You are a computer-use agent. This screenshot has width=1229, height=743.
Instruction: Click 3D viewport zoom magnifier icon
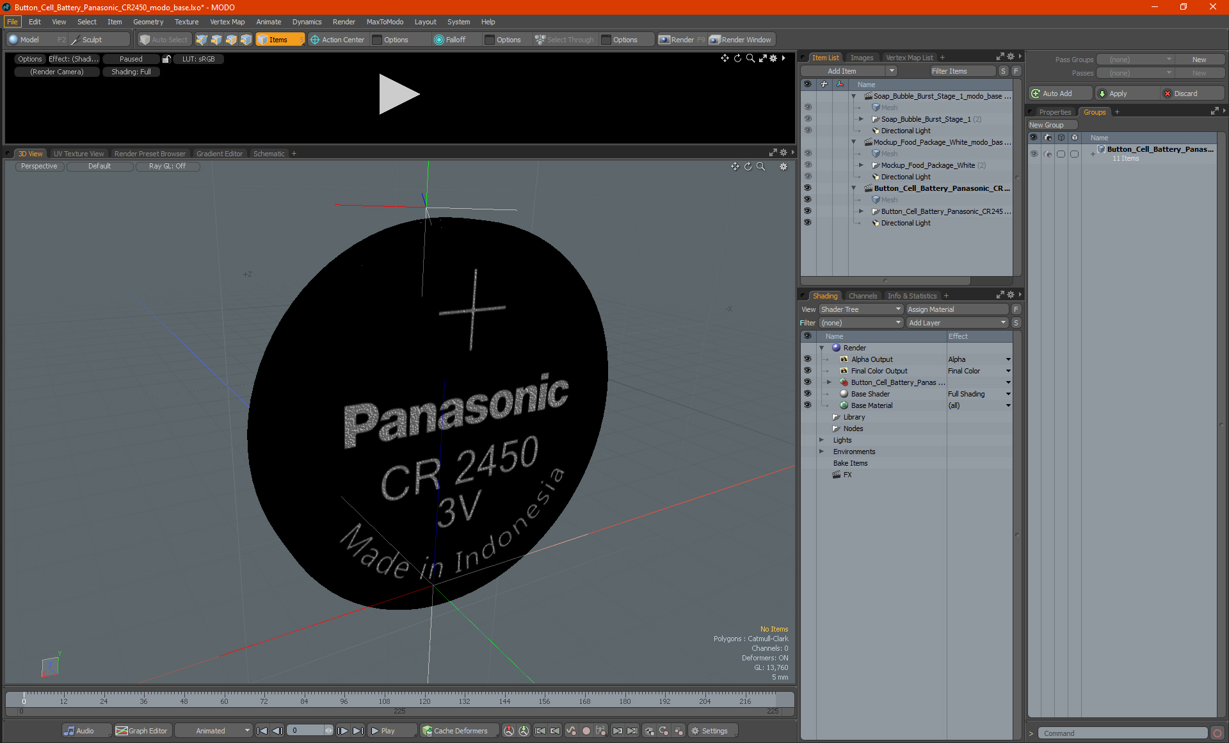point(761,167)
